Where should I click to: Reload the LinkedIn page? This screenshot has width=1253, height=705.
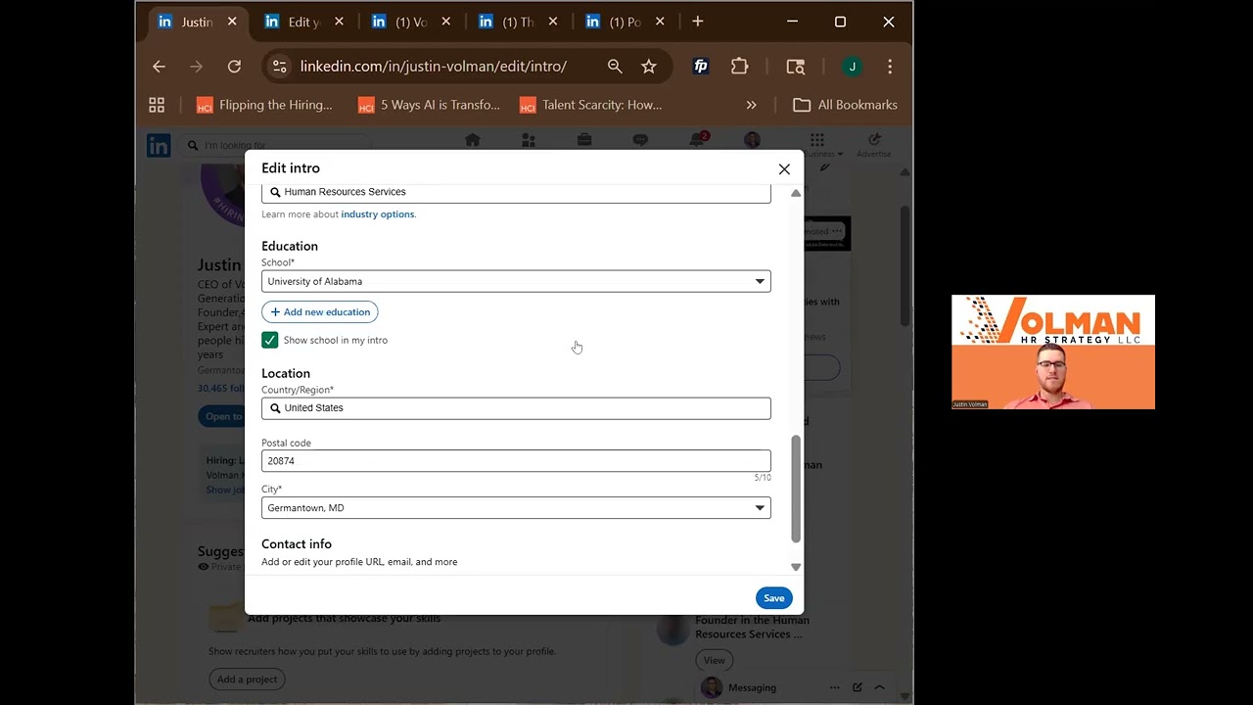[234, 67]
